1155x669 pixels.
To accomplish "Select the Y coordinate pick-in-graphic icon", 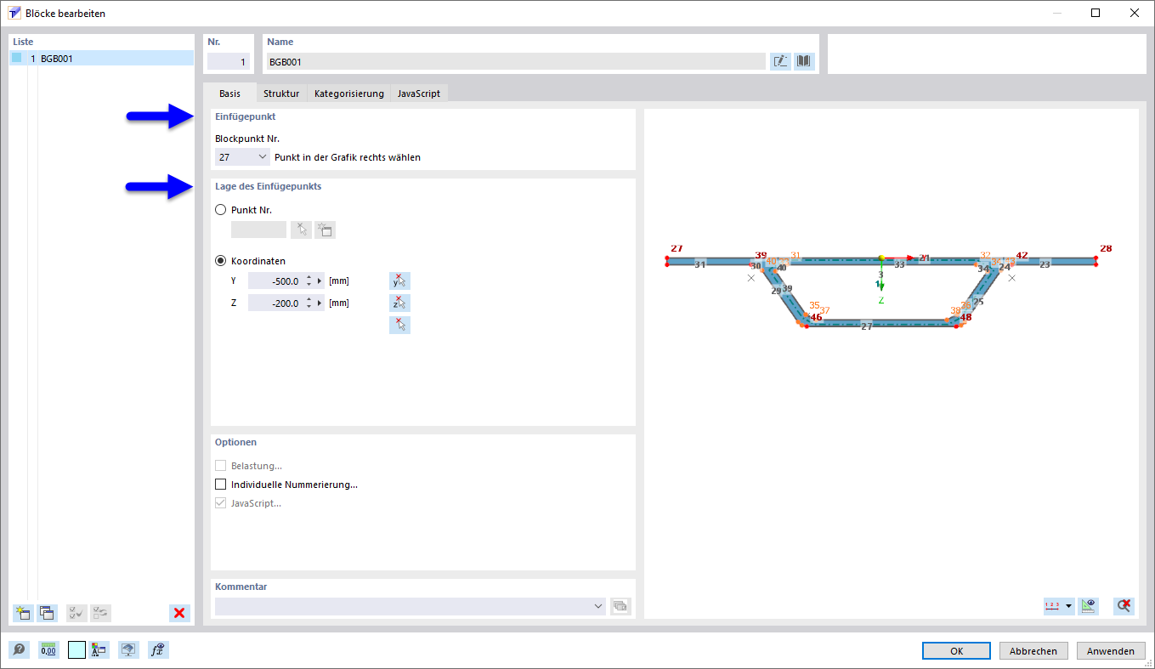I will click(399, 280).
